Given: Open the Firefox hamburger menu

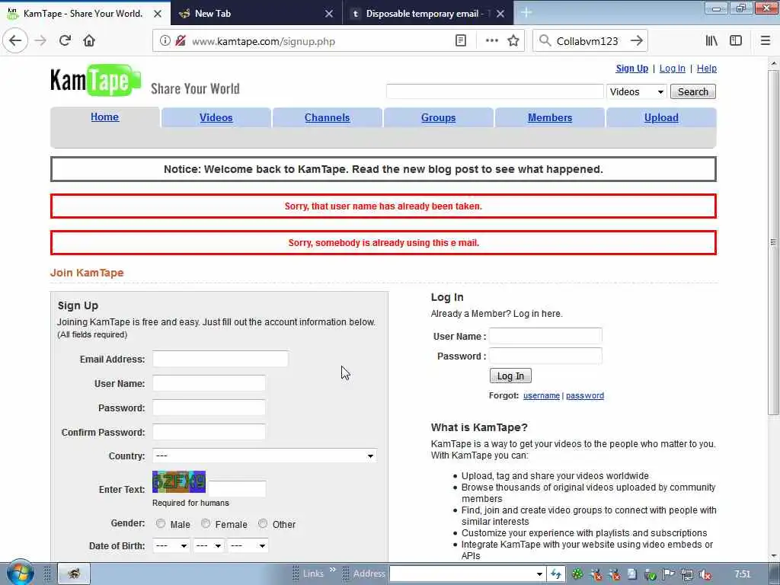Looking at the screenshot, I should pos(765,41).
